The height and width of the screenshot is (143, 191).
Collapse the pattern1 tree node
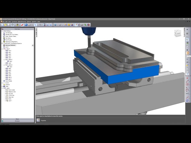[4, 60]
